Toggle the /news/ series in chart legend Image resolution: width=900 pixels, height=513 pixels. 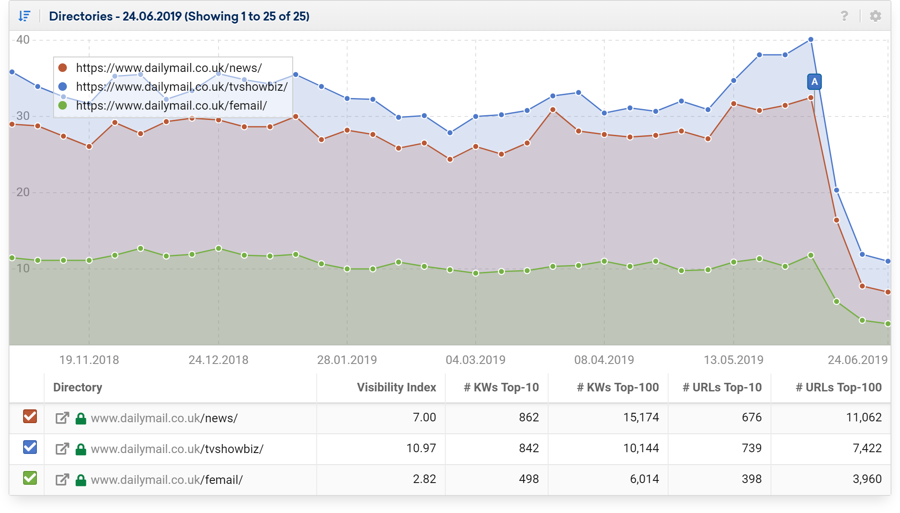(x=160, y=68)
